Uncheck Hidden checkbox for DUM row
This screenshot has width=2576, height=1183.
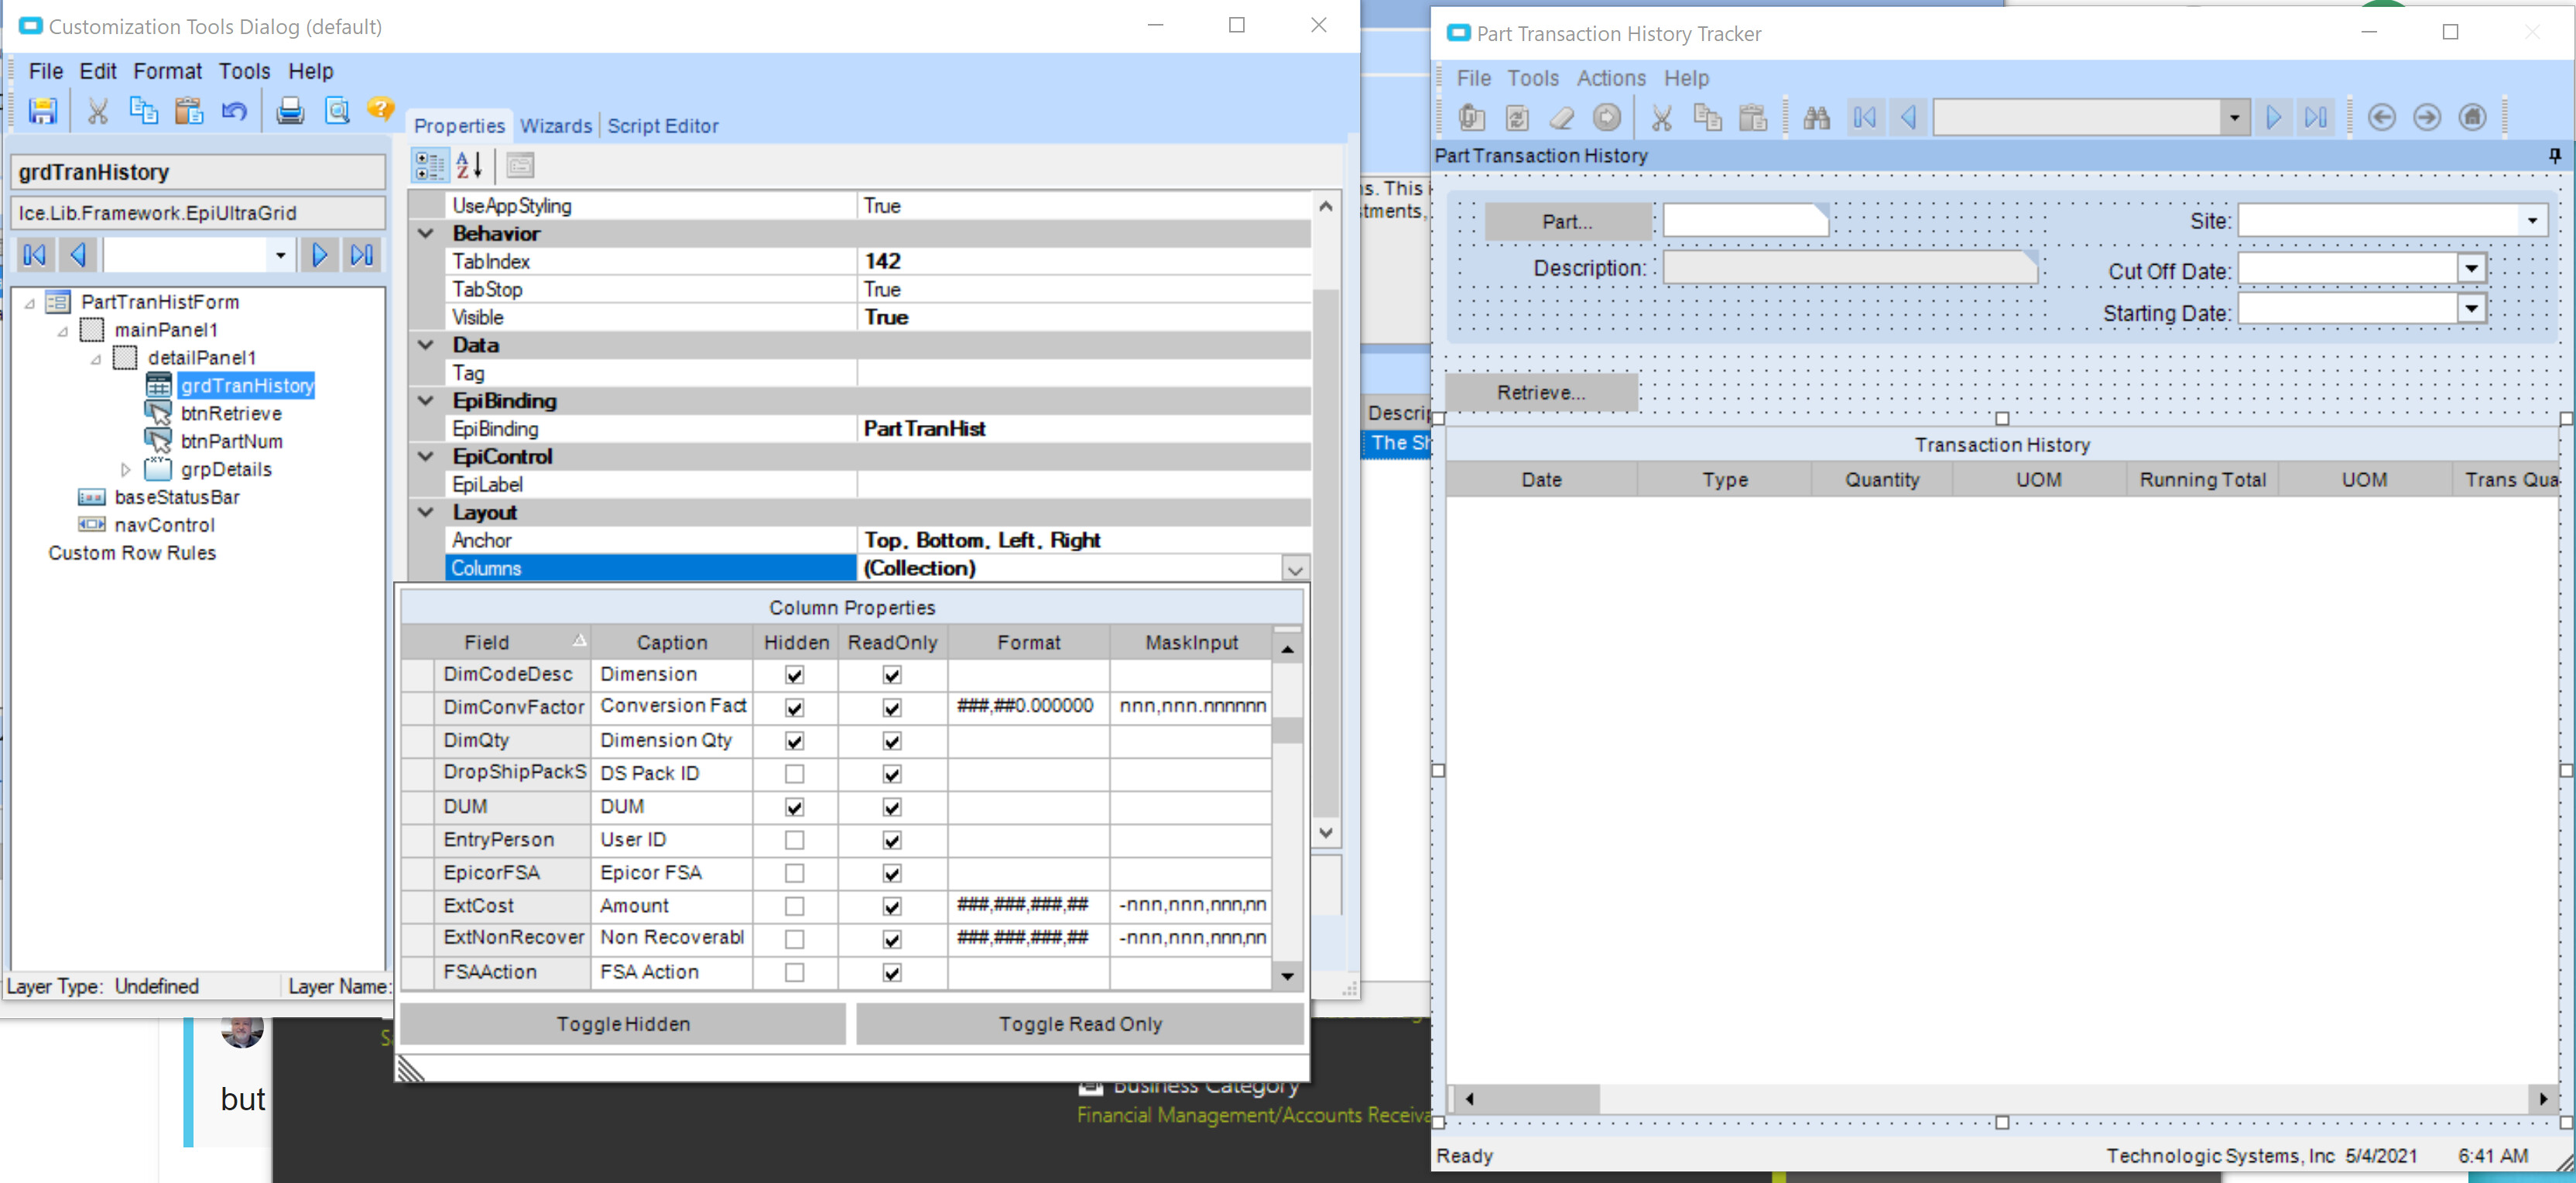(x=794, y=807)
